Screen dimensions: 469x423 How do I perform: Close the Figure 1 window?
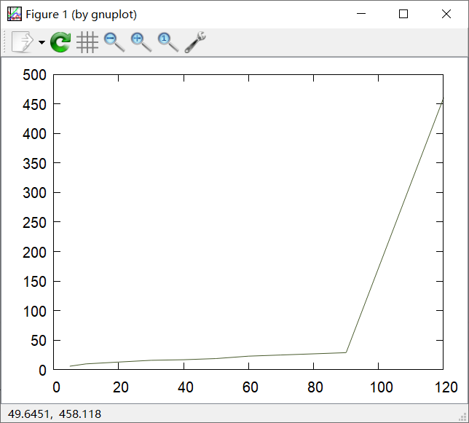point(446,14)
